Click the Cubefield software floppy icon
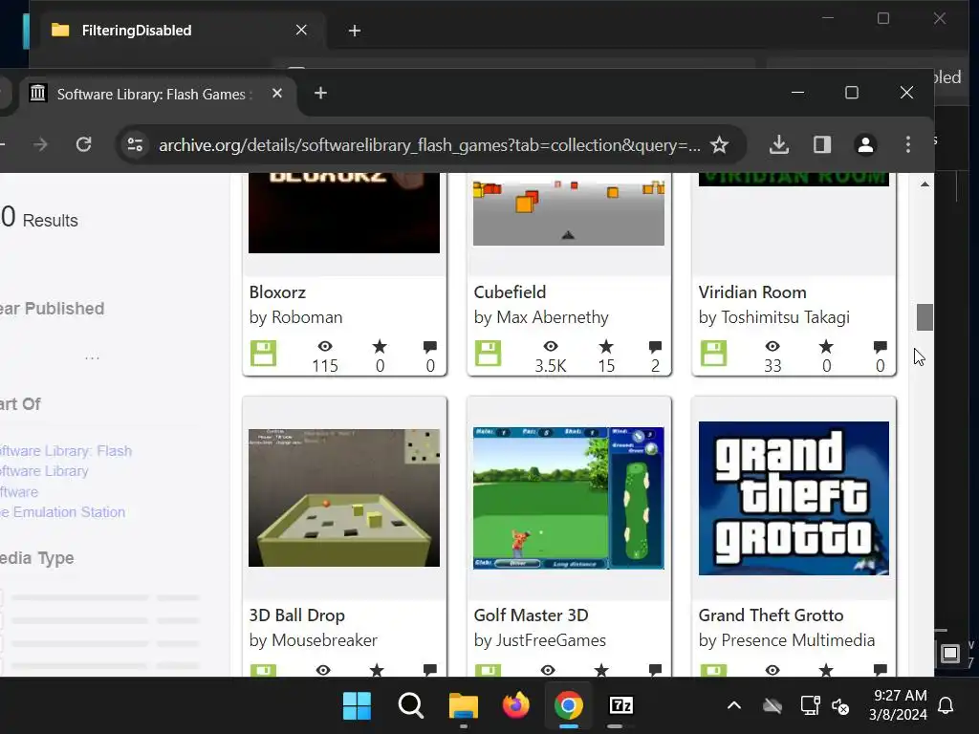 (x=489, y=354)
